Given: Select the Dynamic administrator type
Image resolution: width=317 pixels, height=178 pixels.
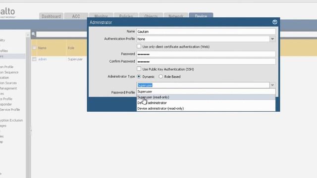Looking at the screenshot, I should tap(139, 77).
